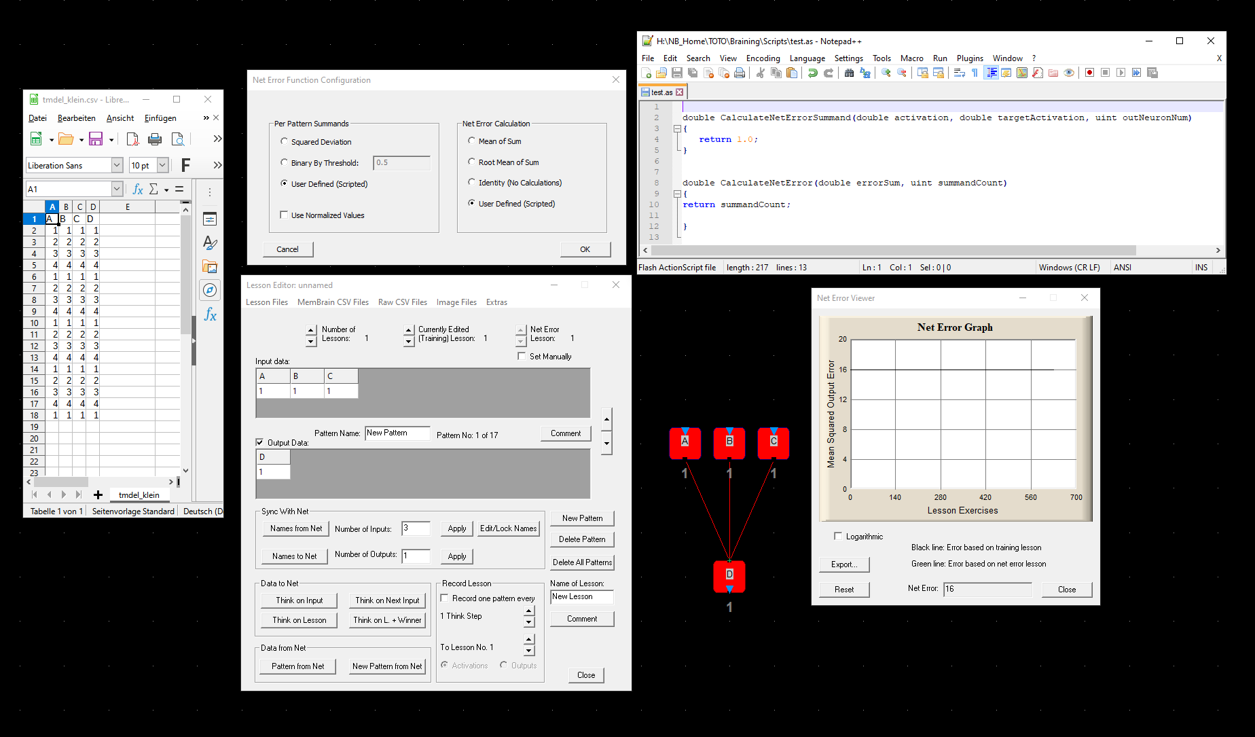Open the Liberation Sans font name dropdown

[117, 165]
